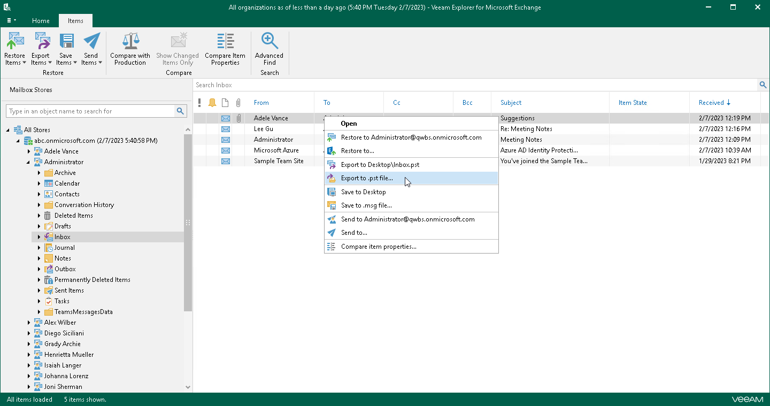Sort emails by Subject column header

[511, 103]
